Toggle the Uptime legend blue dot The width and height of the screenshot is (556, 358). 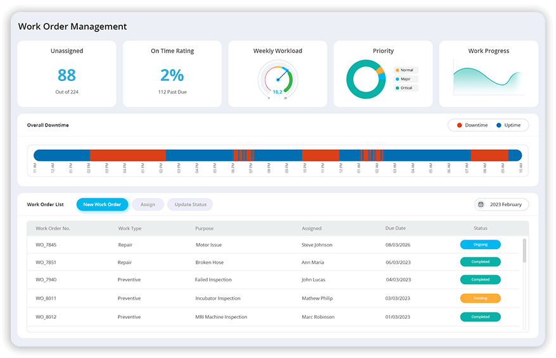pyautogui.click(x=499, y=125)
